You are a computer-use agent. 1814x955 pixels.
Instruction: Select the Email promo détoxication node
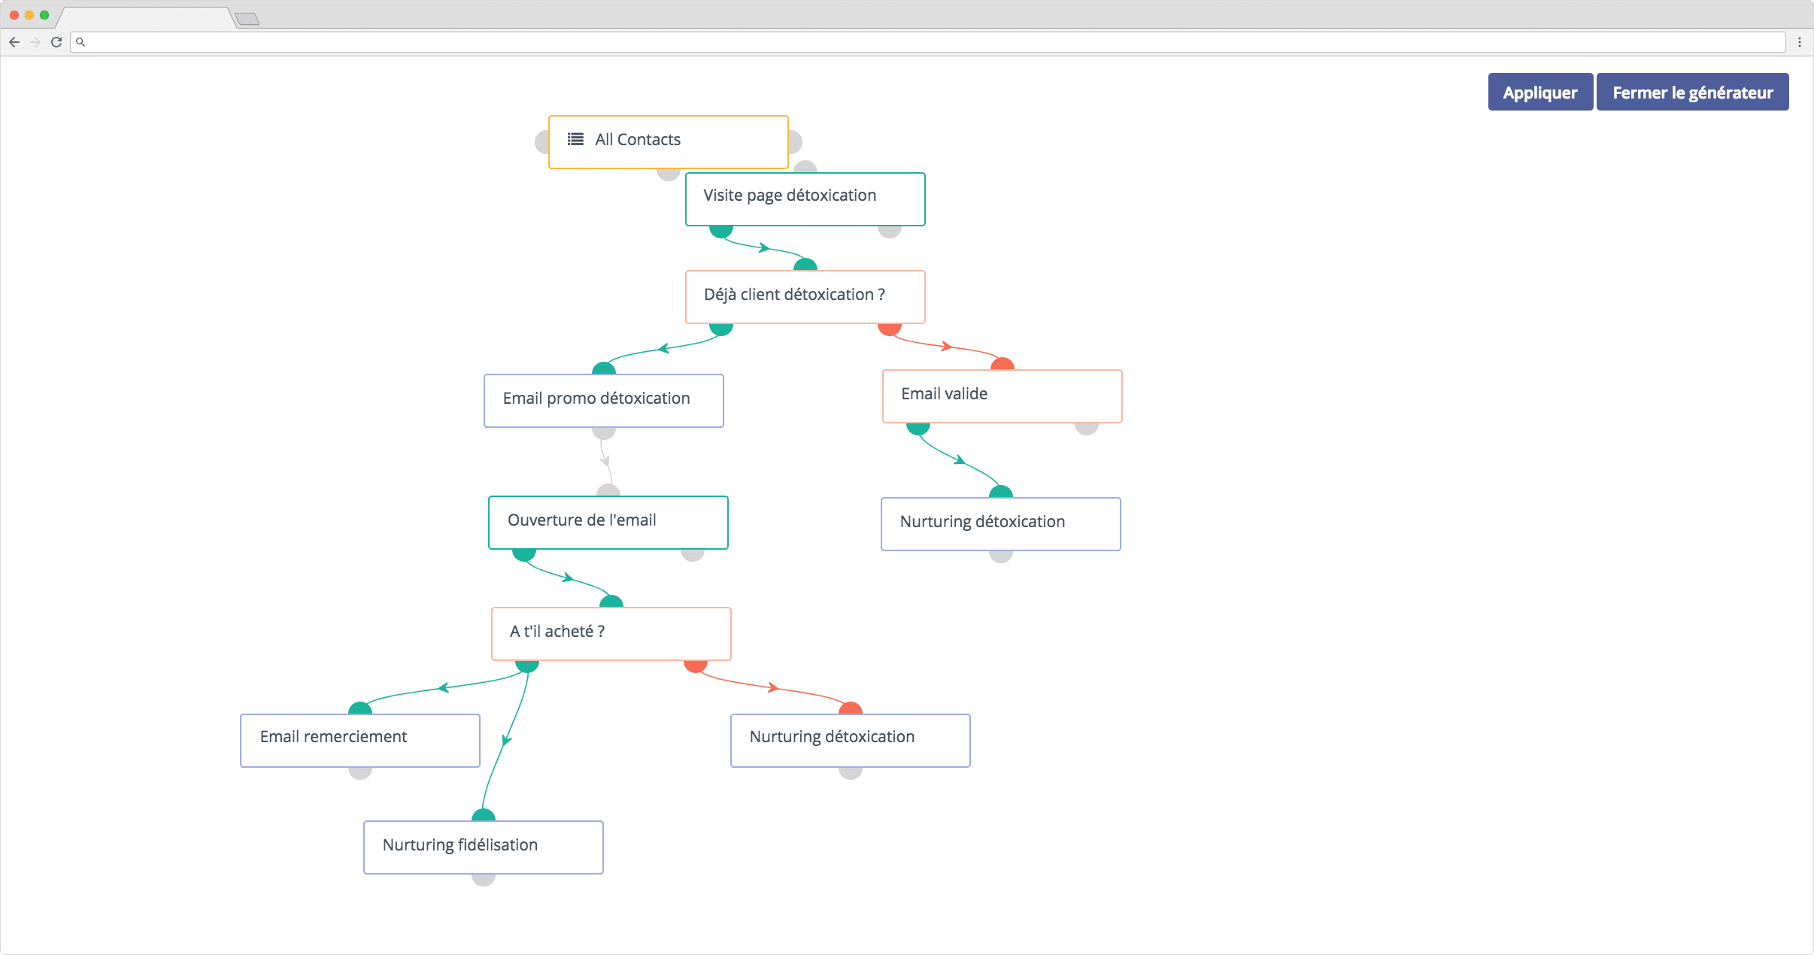(603, 400)
